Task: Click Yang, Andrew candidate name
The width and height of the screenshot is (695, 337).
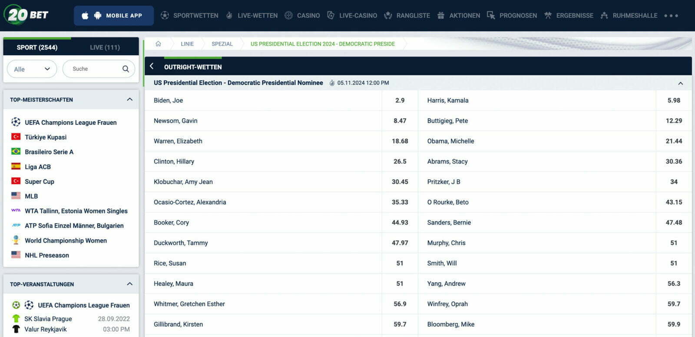Action: click(446, 284)
